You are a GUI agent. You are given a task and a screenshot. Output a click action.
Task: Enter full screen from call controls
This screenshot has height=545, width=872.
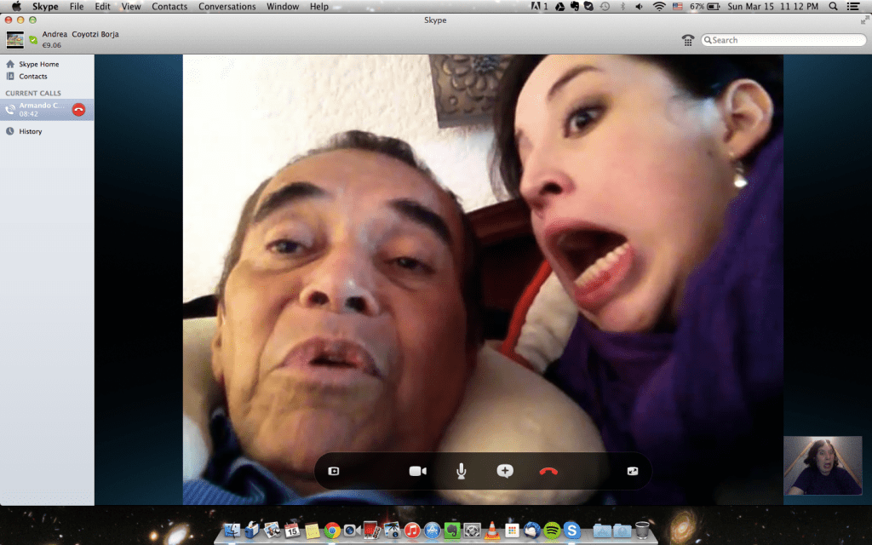(x=632, y=471)
